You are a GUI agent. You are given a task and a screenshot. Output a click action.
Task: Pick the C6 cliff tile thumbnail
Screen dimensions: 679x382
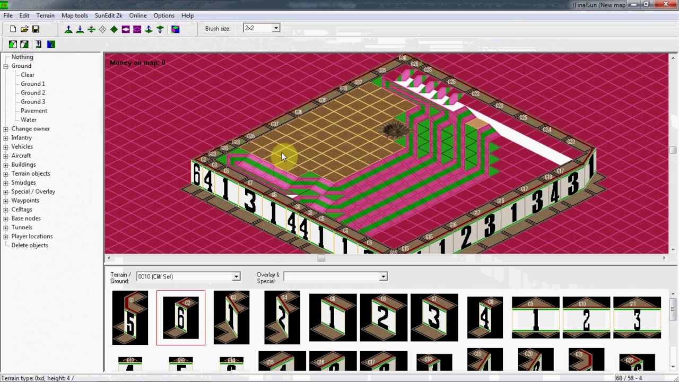(x=384, y=318)
